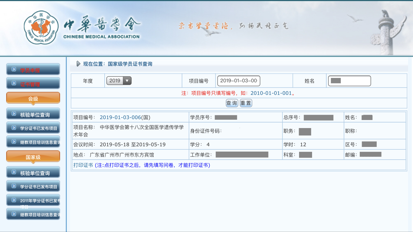Screen dimensions: 413x232
Task: Open the 打印证书 print certificate link
Action: pos(83,165)
